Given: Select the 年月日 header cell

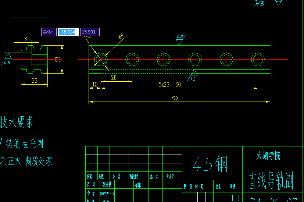Looking at the screenshot, I should (170, 176).
